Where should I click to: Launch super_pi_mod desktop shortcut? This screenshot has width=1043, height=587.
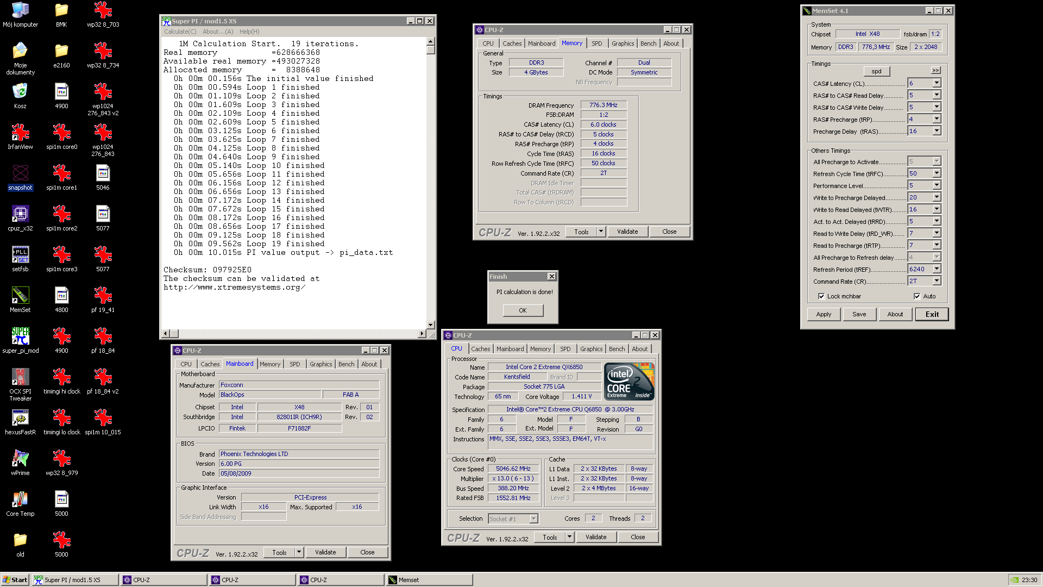(20, 340)
